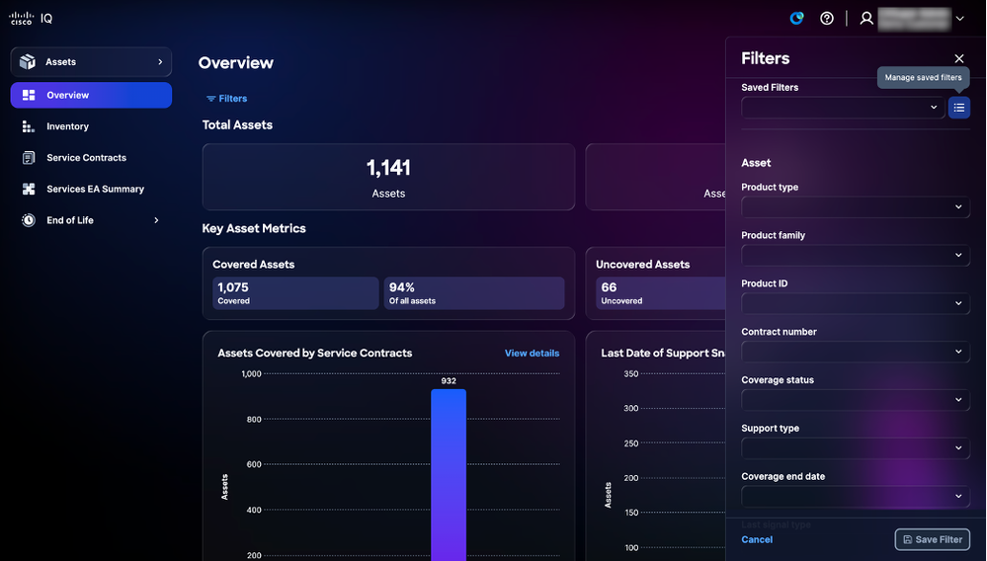Click the 94% Of all assets tile

474,293
